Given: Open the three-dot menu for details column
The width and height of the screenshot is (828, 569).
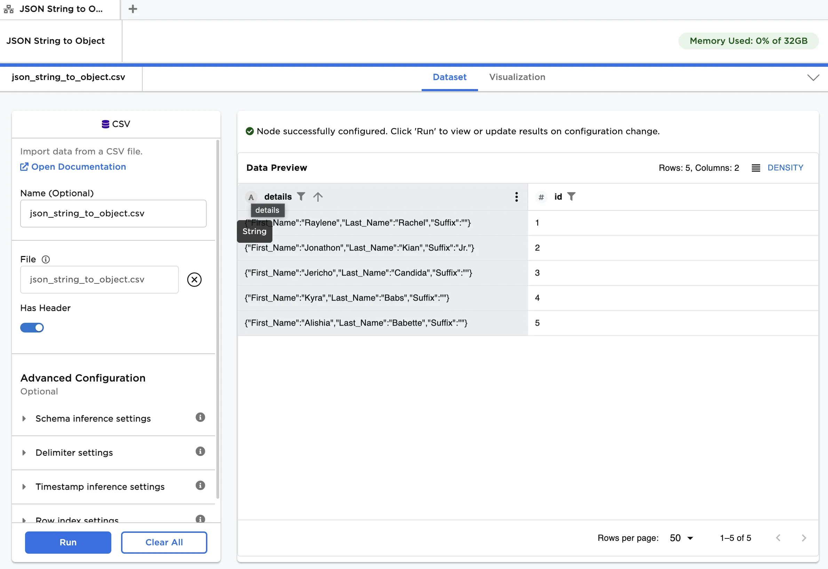Looking at the screenshot, I should tap(516, 197).
